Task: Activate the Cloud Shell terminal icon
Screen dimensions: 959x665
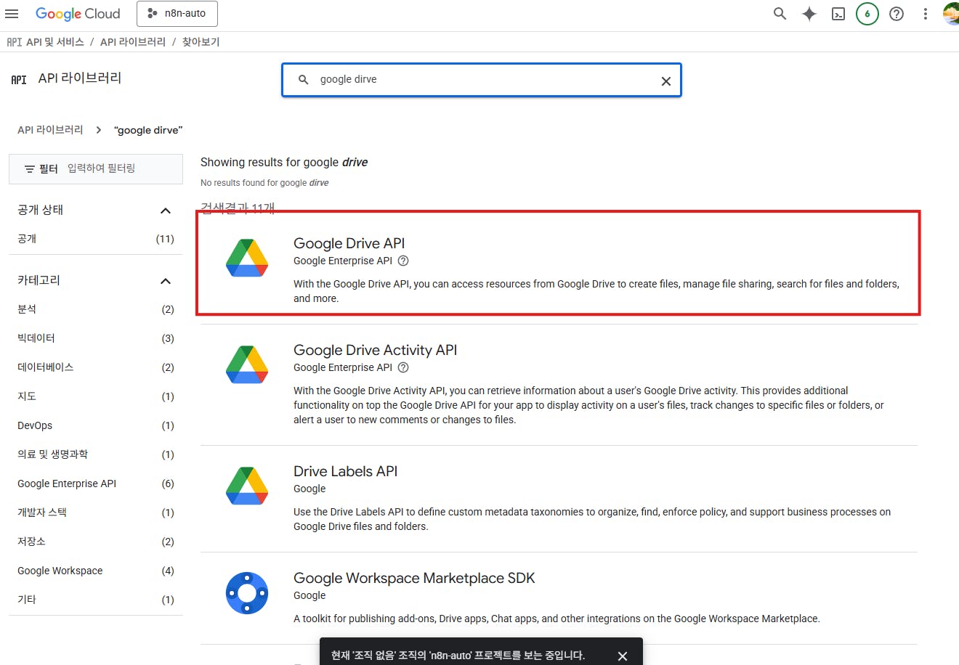Action: click(x=838, y=13)
